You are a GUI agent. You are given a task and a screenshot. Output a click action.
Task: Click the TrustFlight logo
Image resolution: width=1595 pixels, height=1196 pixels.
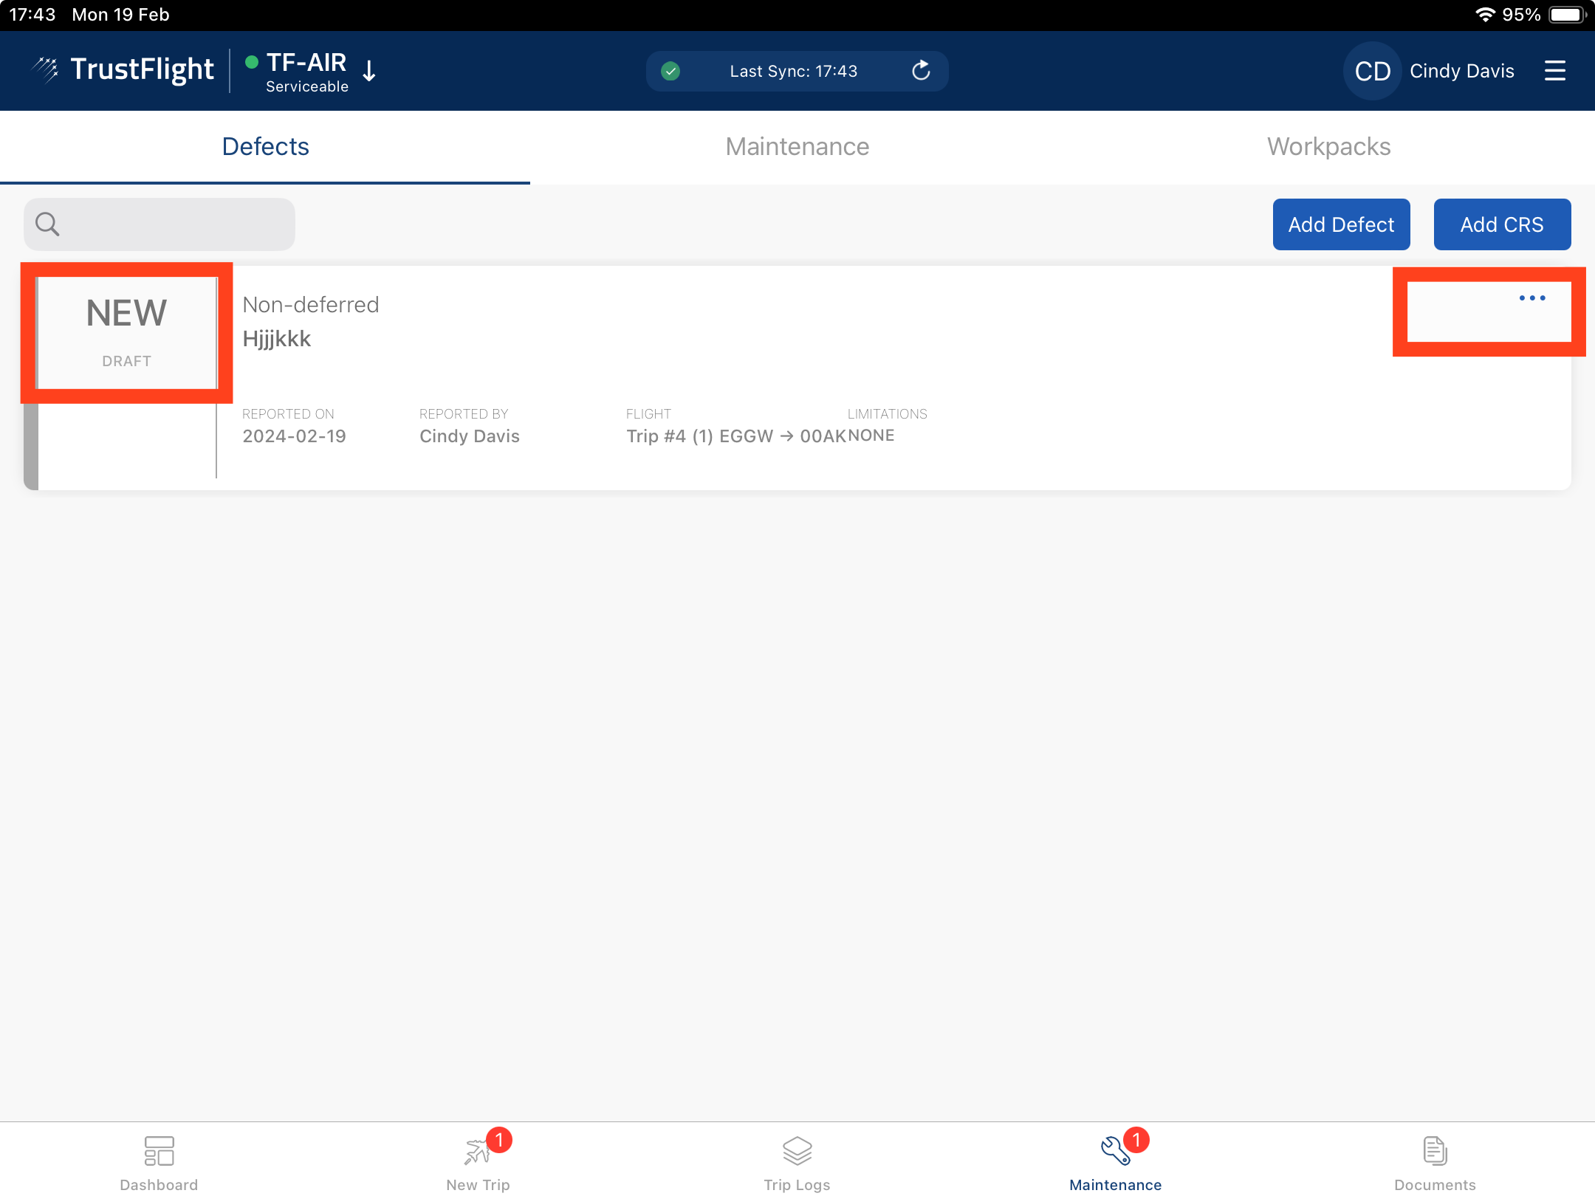pyautogui.click(x=122, y=69)
